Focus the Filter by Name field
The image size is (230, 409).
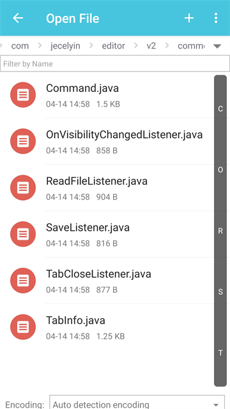pos(115,64)
